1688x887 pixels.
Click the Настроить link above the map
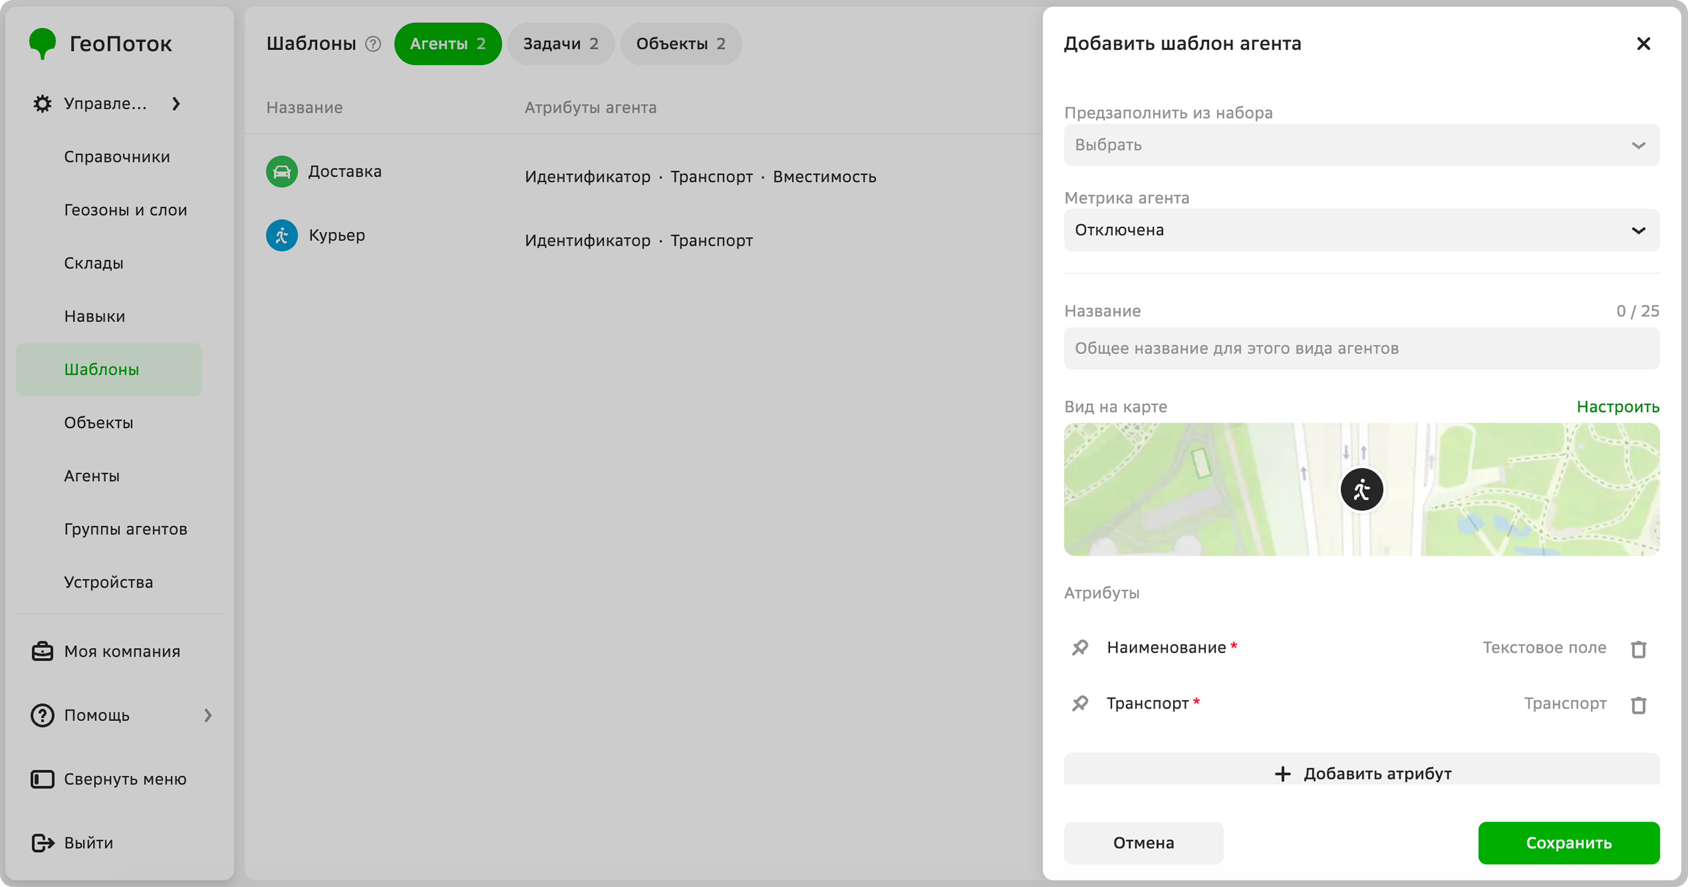pyautogui.click(x=1618, y=407)
